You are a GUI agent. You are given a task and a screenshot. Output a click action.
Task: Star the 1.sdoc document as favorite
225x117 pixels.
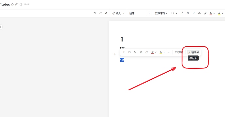click(12, 5)
